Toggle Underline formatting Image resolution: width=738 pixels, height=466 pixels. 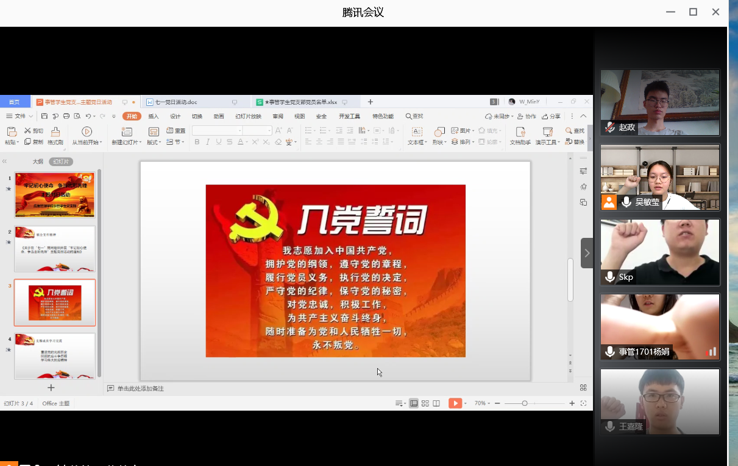coord(219,142)
